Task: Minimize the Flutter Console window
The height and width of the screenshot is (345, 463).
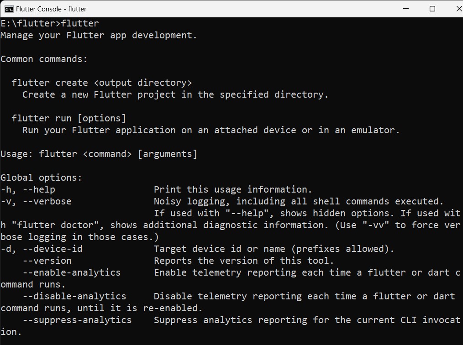Action: [x=406, y=9]
